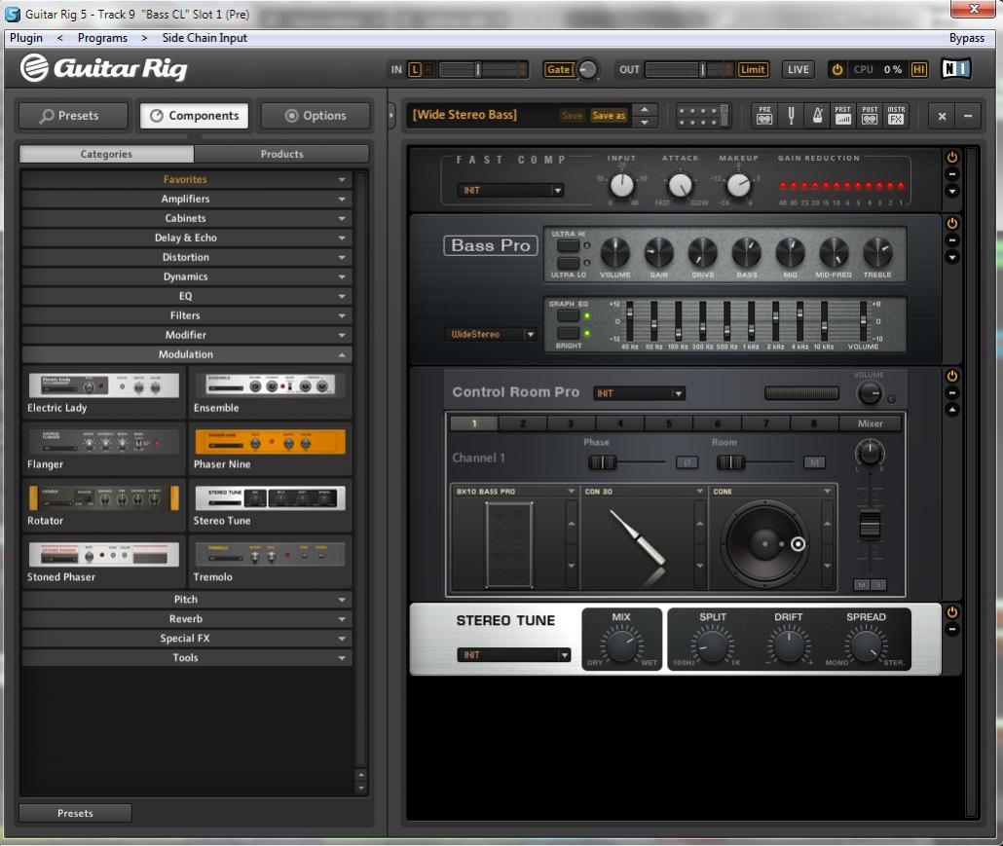Open the metronome tool
The width and height of the screenshot is (1003, 846).
click(x=817, y=116)
